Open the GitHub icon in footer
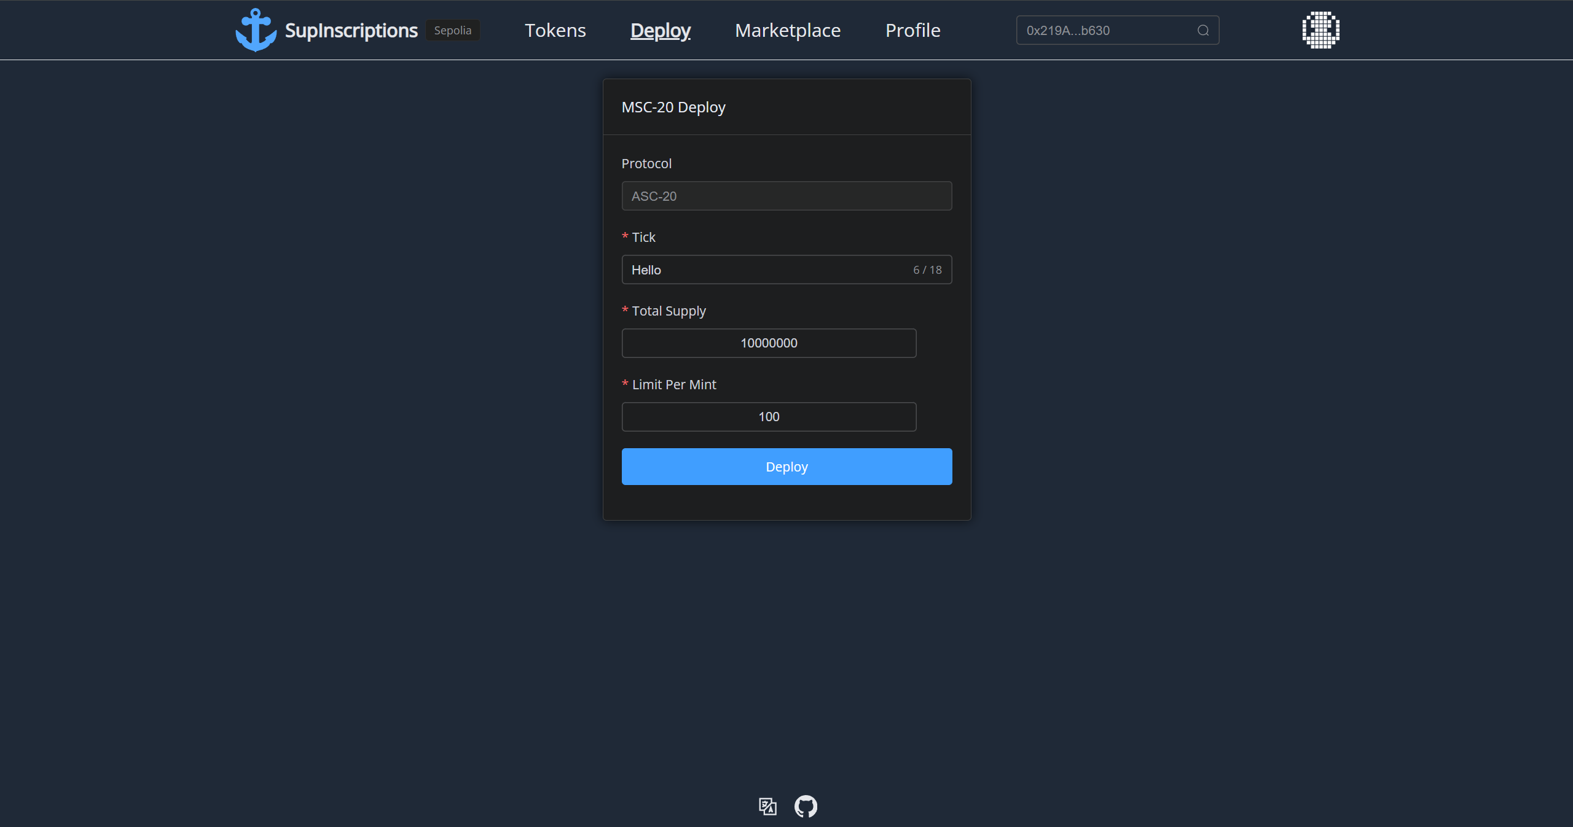1573x827 pixels. pyautogui.click(x=806, y=806)
